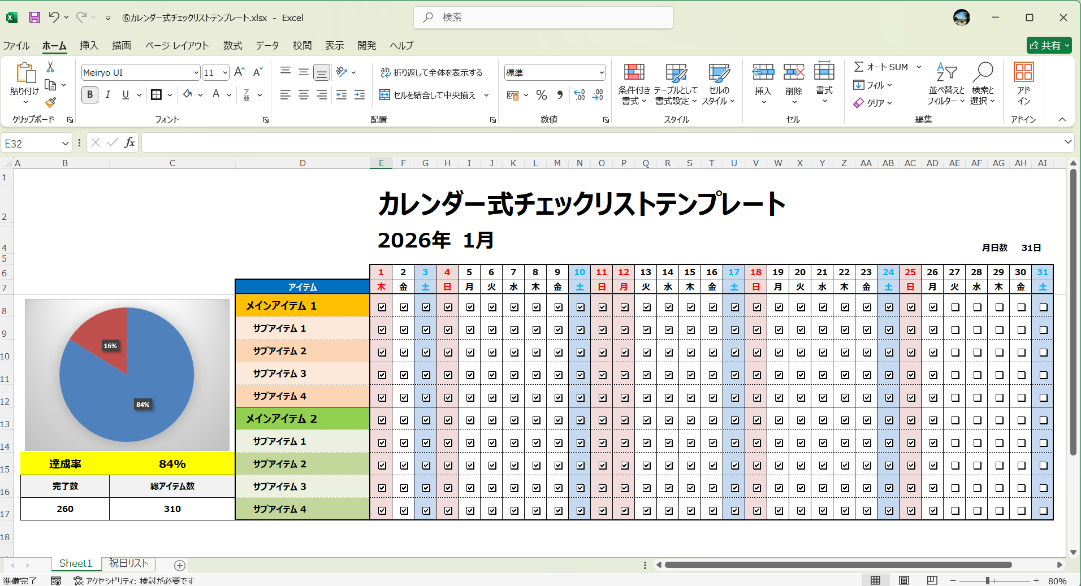Screen dimensions: 1081x586
Task: Expand the number format dropdown showing 標準
Action: 601,72
